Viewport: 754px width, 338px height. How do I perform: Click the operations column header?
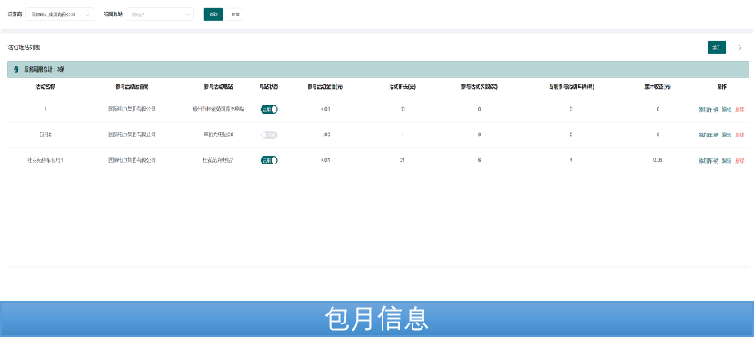click(722, 87)
